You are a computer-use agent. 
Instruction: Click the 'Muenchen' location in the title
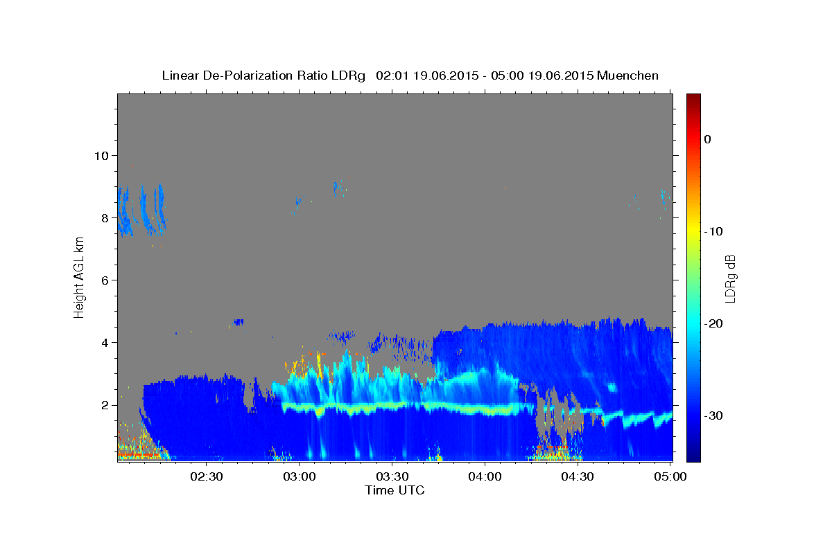coord(628,75)
